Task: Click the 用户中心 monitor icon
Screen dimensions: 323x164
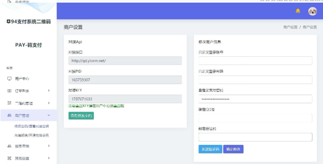Action: click(9, 79)
